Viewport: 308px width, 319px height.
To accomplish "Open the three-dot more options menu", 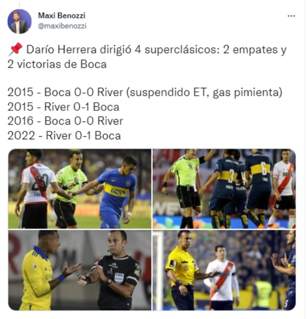I will pos(291,16).
